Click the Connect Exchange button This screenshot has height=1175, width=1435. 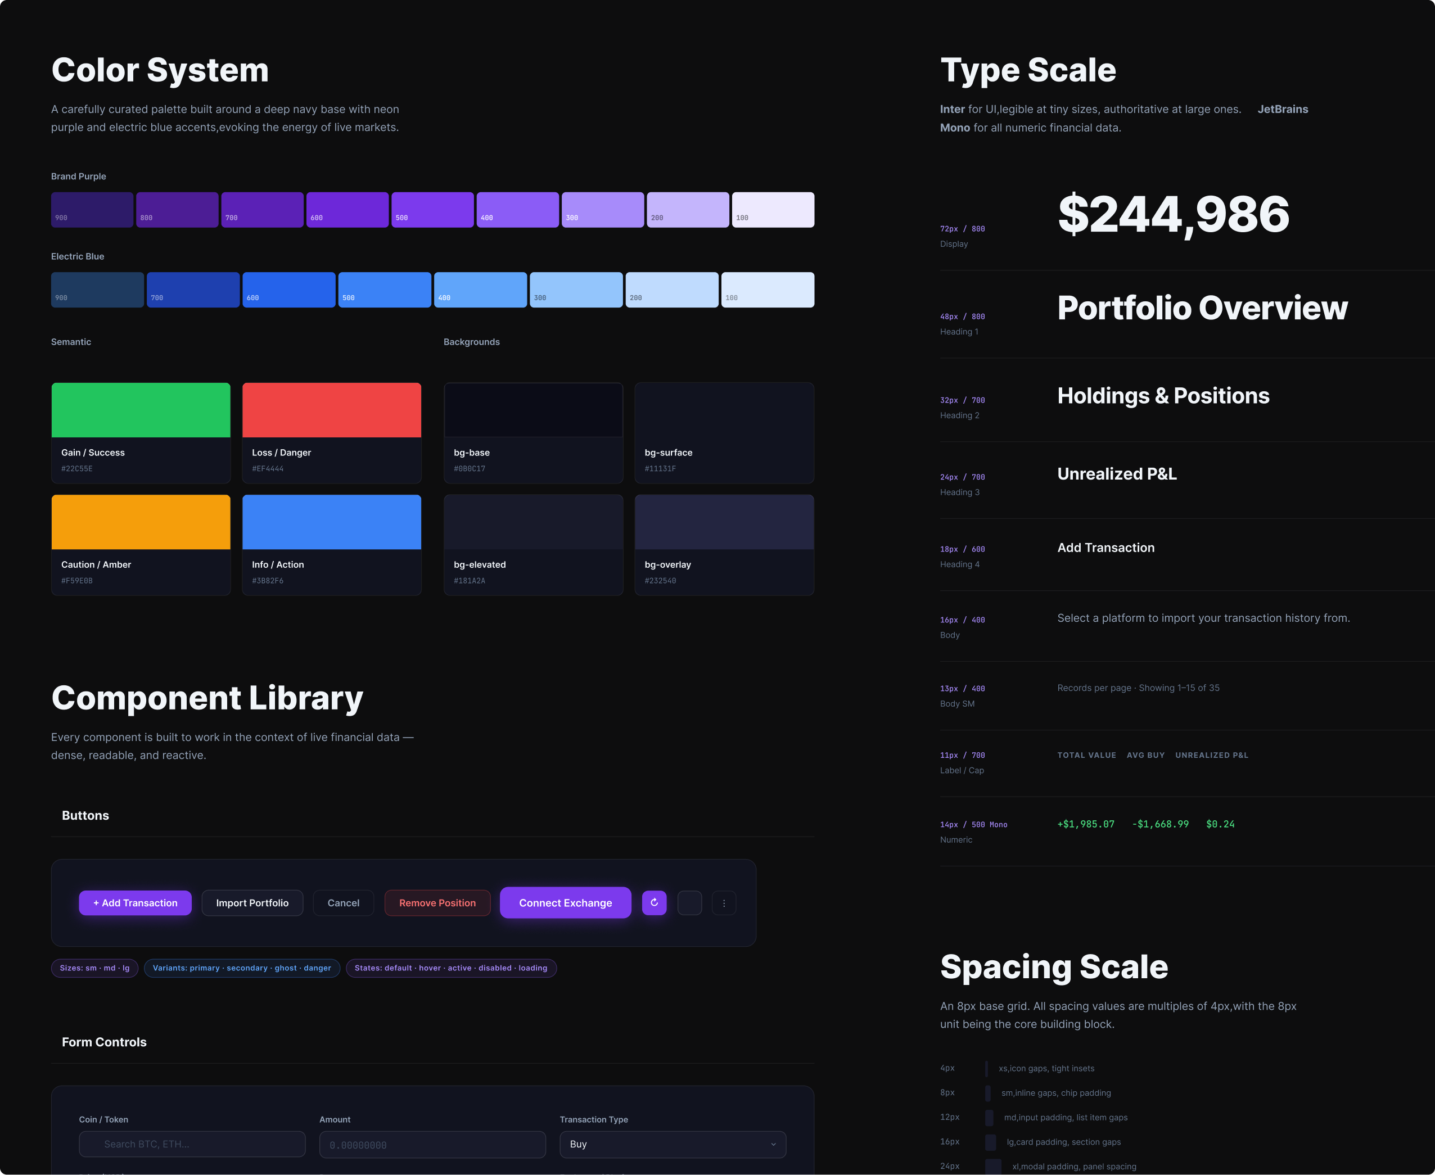pyautogui.click(x=565, y=902)
